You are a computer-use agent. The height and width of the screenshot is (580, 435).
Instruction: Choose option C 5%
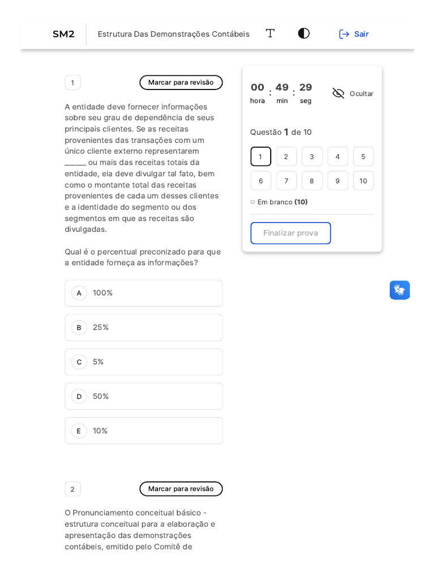pos(144,362)
